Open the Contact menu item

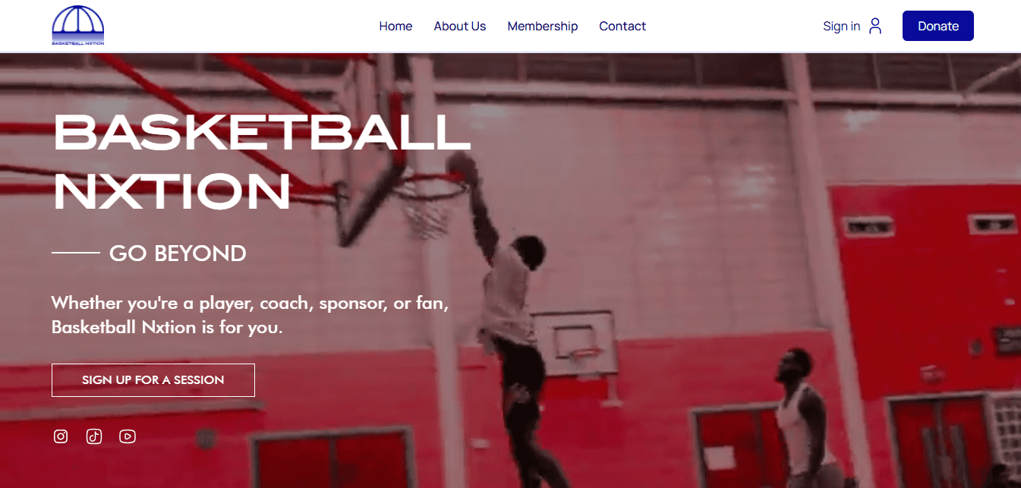point(622,26)
